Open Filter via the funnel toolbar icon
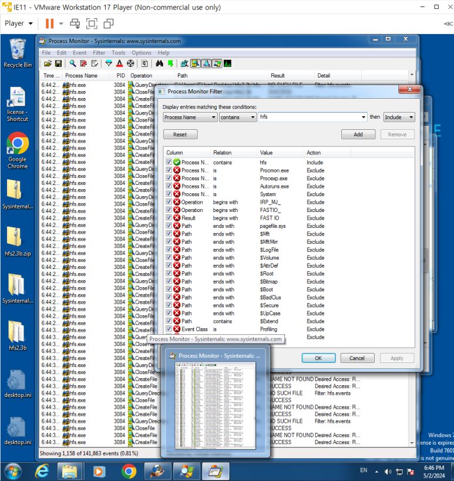The height and width of the screenshot is (481, 454). (109, 63)
